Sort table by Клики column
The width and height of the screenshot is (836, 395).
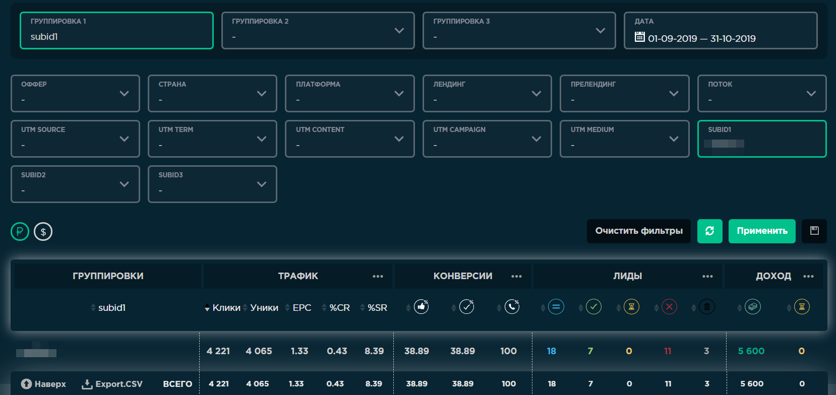point(222,307)
